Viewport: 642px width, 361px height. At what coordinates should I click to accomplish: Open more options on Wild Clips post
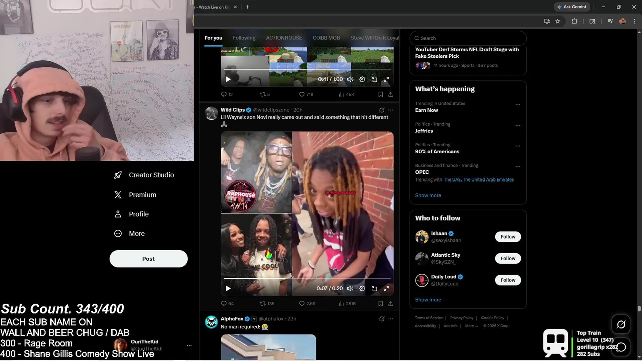pyautogui.click(x=391, y=110)
